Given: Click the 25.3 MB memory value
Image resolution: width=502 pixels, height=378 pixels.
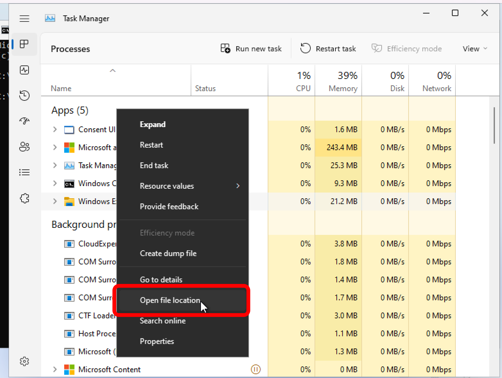Looking at the screenshot, I should coord(344,166).
